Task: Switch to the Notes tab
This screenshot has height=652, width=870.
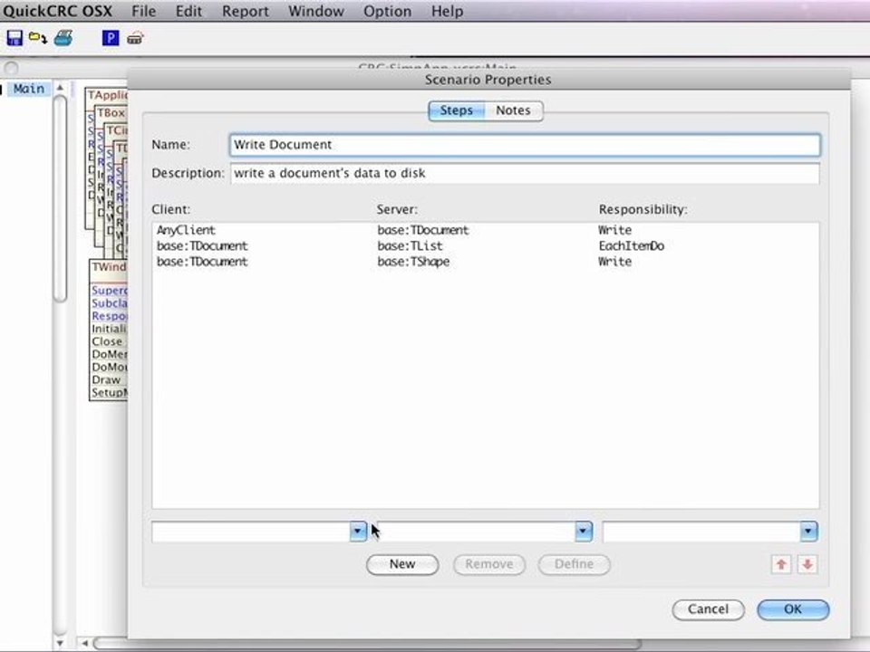Action: click(513, 110)
